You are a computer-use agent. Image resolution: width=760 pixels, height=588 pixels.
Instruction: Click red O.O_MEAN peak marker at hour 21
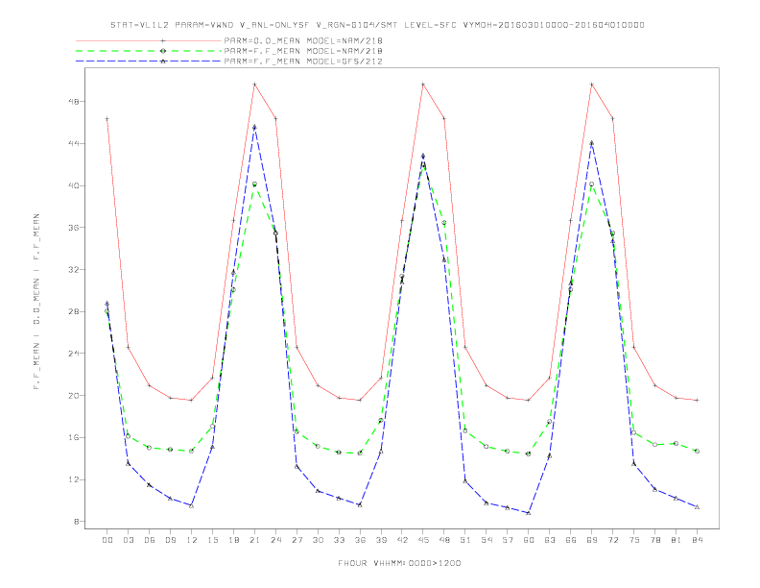pyautogui.click(x=254, y=85)
